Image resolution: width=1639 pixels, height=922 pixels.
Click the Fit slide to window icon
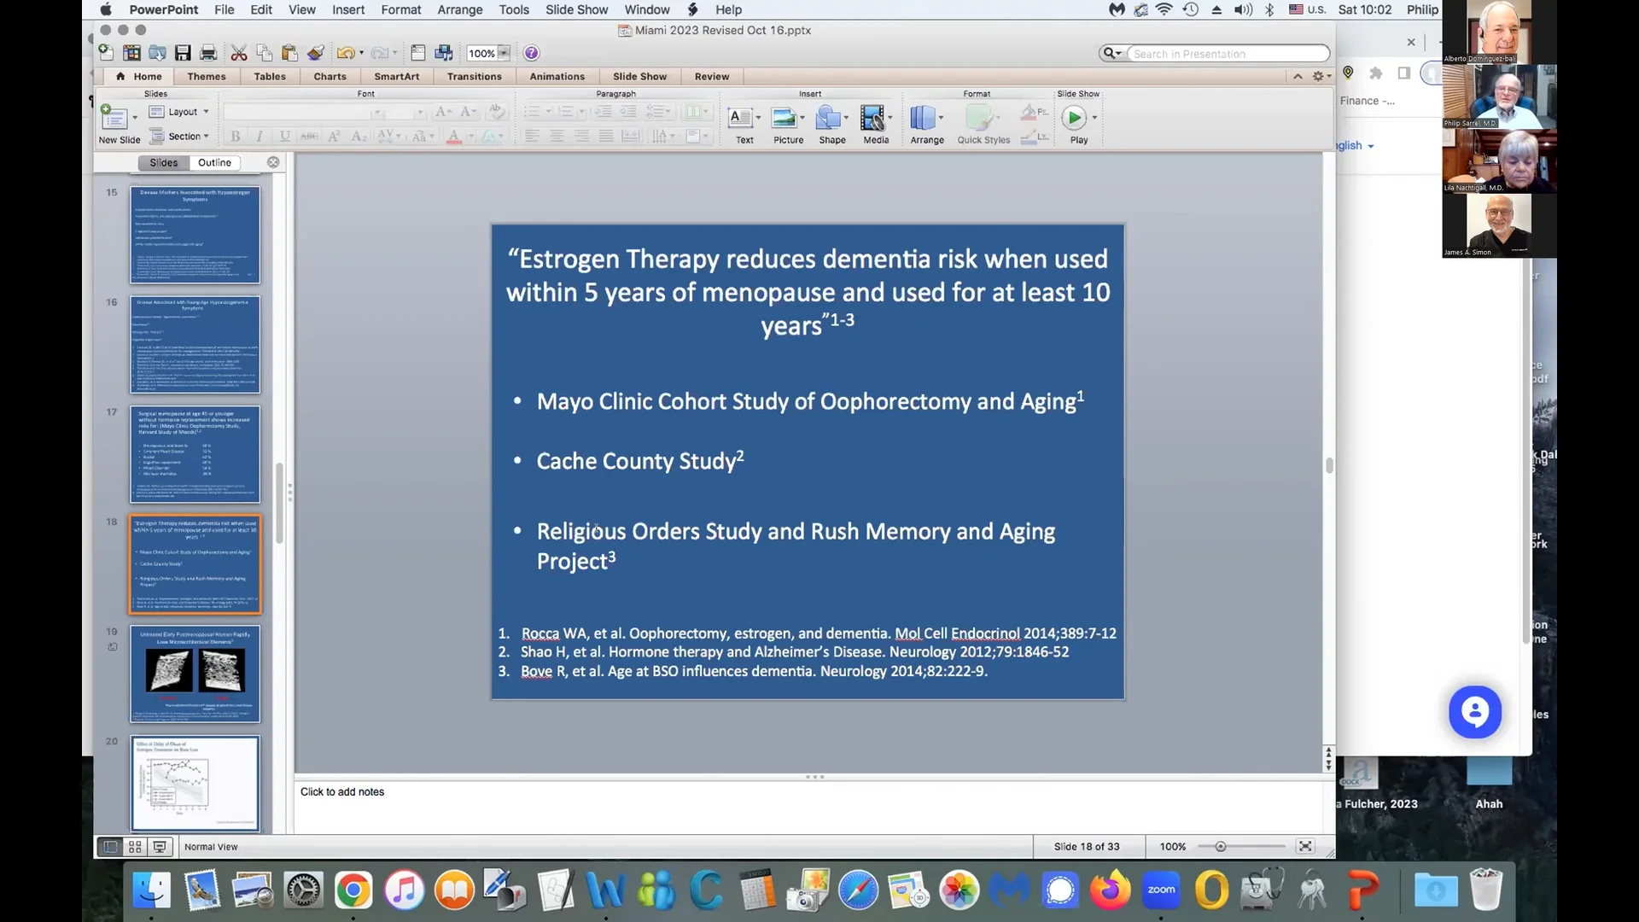[1305, 846]
